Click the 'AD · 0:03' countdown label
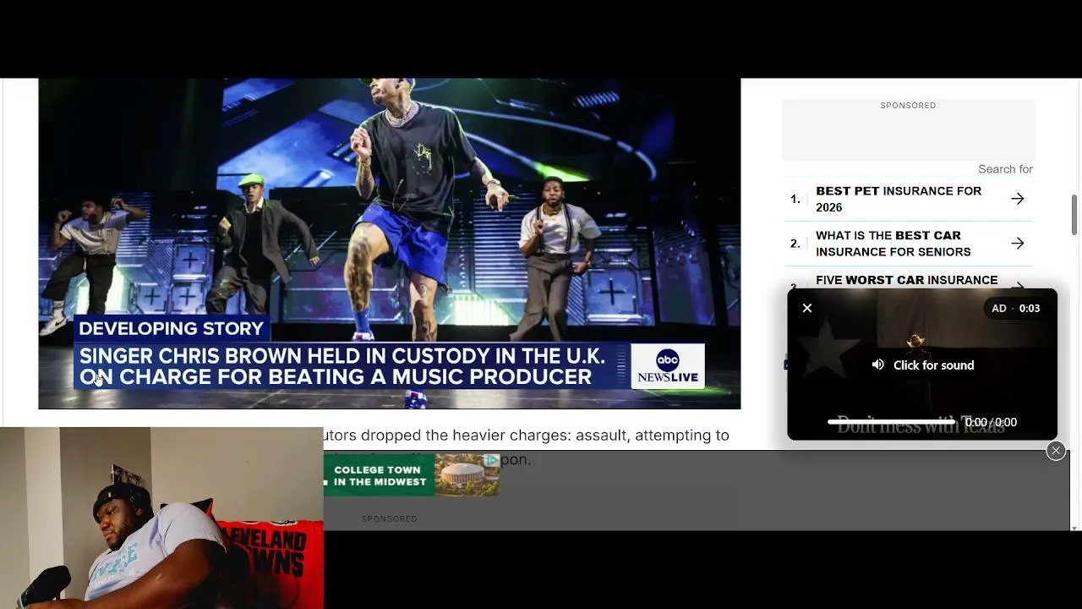Screen dimensions: 1082x609 coord(1016,309)
